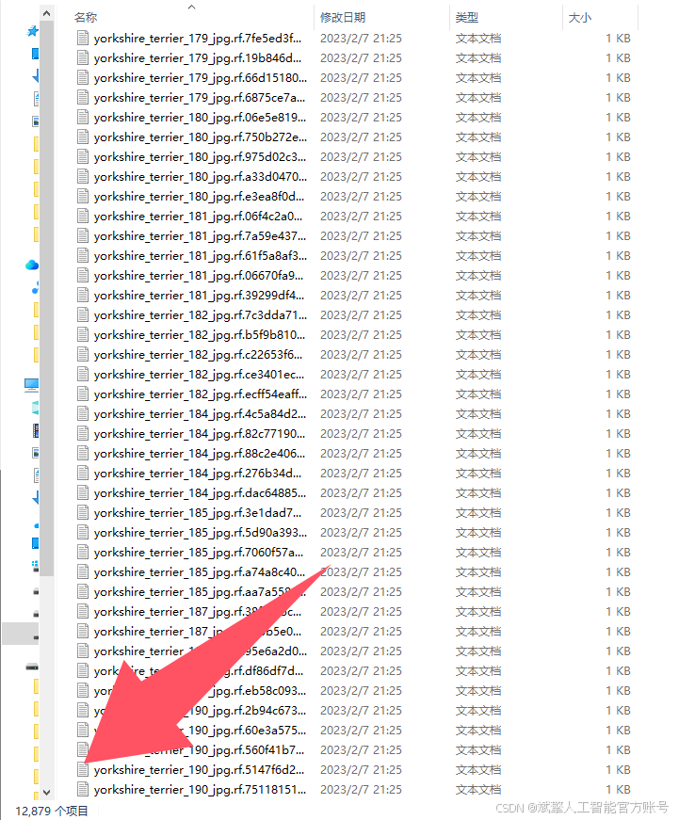Click the text-file icon of 181_jpg.rf.61f5a8af3
This screenshot has width=679, height=820.
pos(83,256)
